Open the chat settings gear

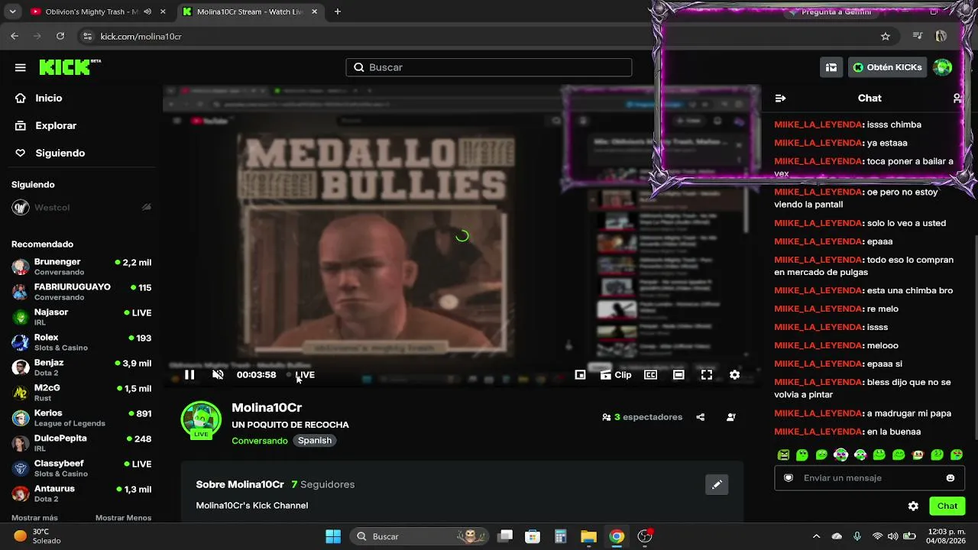point(913,506)
